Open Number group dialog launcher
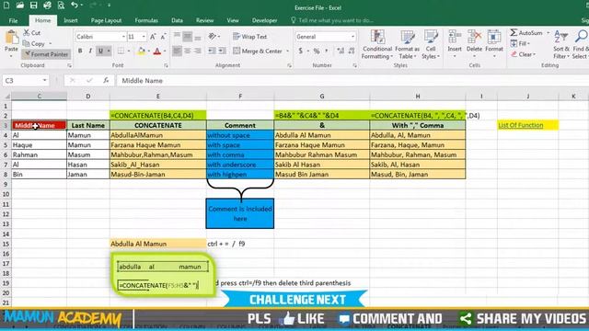The width and height of the screenshot is (589, 331). (354, 65)
